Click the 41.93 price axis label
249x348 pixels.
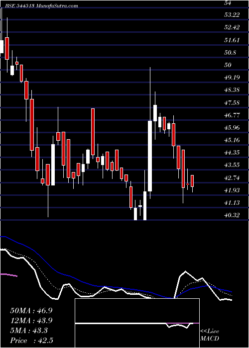(x=232, y=190)
